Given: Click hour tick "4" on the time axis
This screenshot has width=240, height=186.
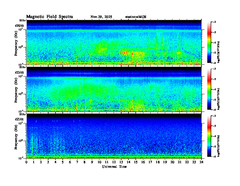Looking at the screenshot, I should pos(55,162).
